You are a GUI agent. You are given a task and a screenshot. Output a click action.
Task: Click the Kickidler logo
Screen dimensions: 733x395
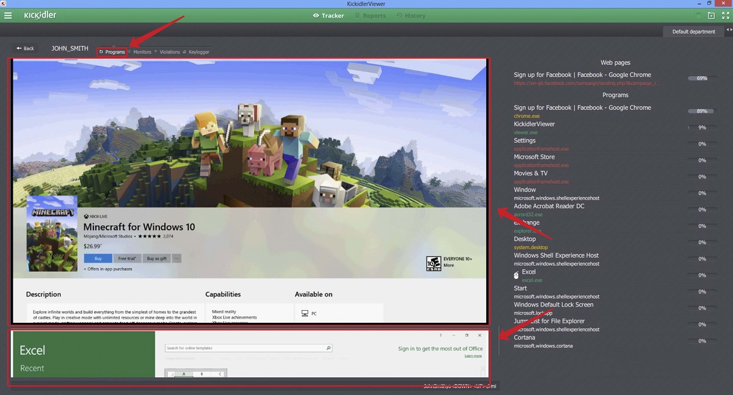(40, 15)
